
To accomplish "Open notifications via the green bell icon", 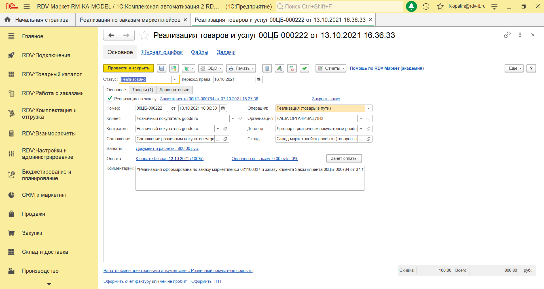I will coord(411,7).
